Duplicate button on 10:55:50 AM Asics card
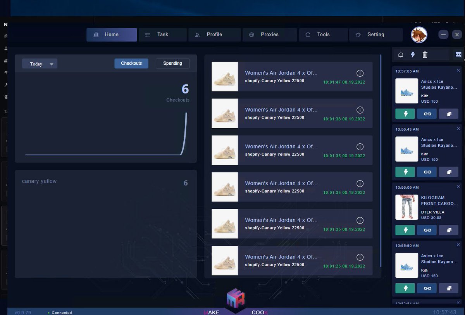Image resolution: width=465 pixels, height=315 pixels. click(x=449, y=288)
